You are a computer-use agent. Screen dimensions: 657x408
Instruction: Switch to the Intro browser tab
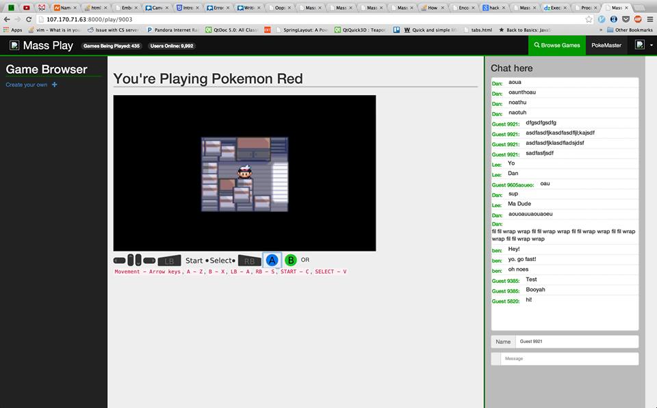click(x=188, y=8)
